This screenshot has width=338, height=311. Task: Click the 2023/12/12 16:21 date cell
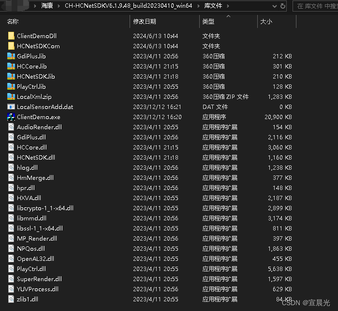tap(157, 107)
